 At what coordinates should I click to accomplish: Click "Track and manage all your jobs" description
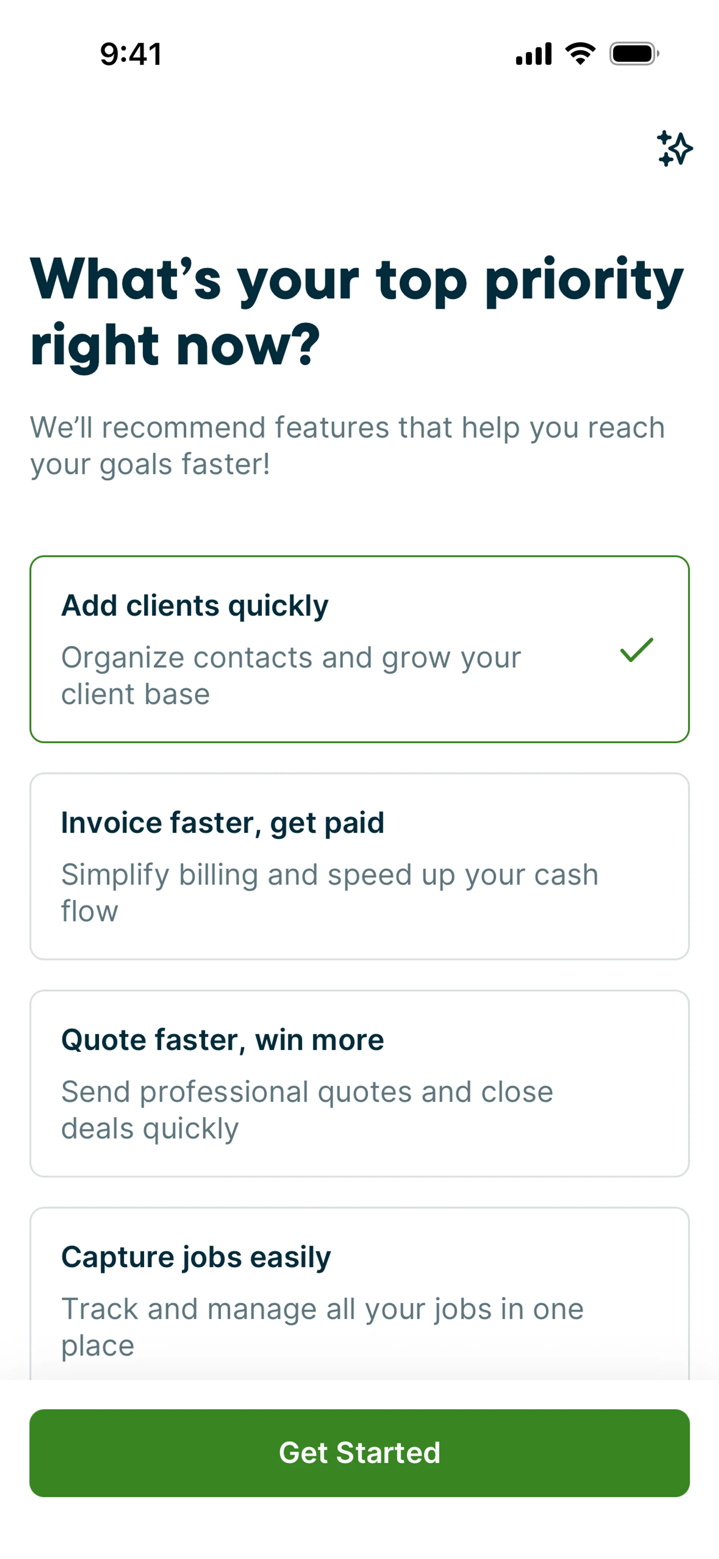click(x=322, y=1327)
